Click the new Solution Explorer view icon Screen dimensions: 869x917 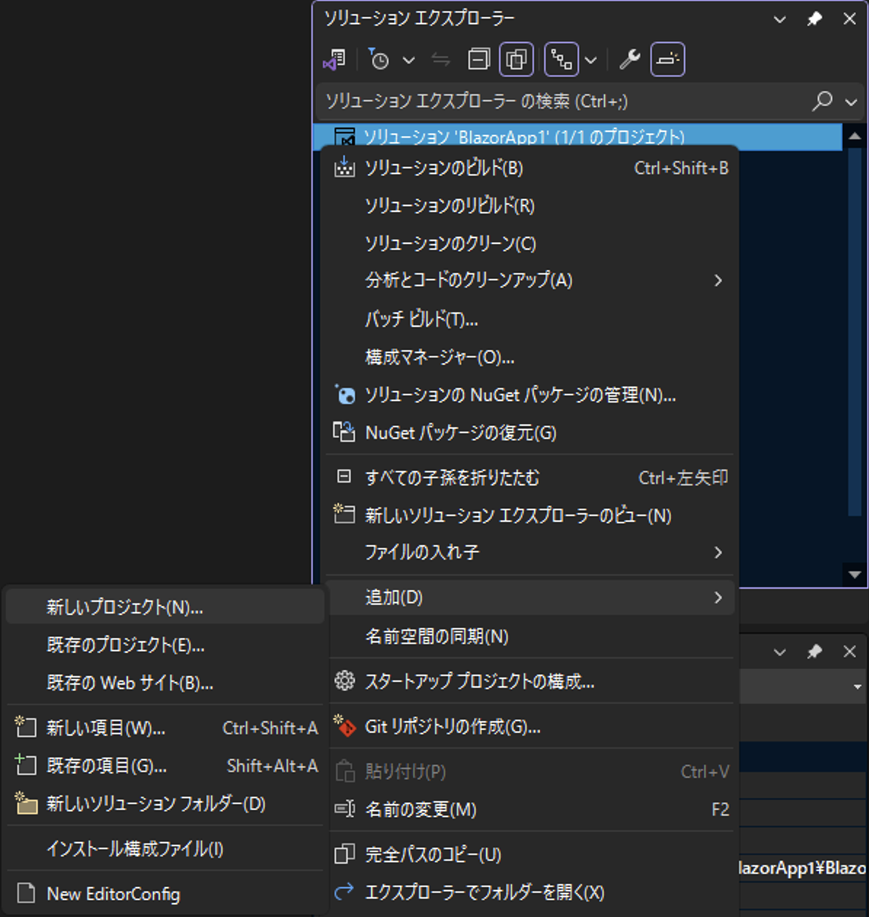[344, 514]
